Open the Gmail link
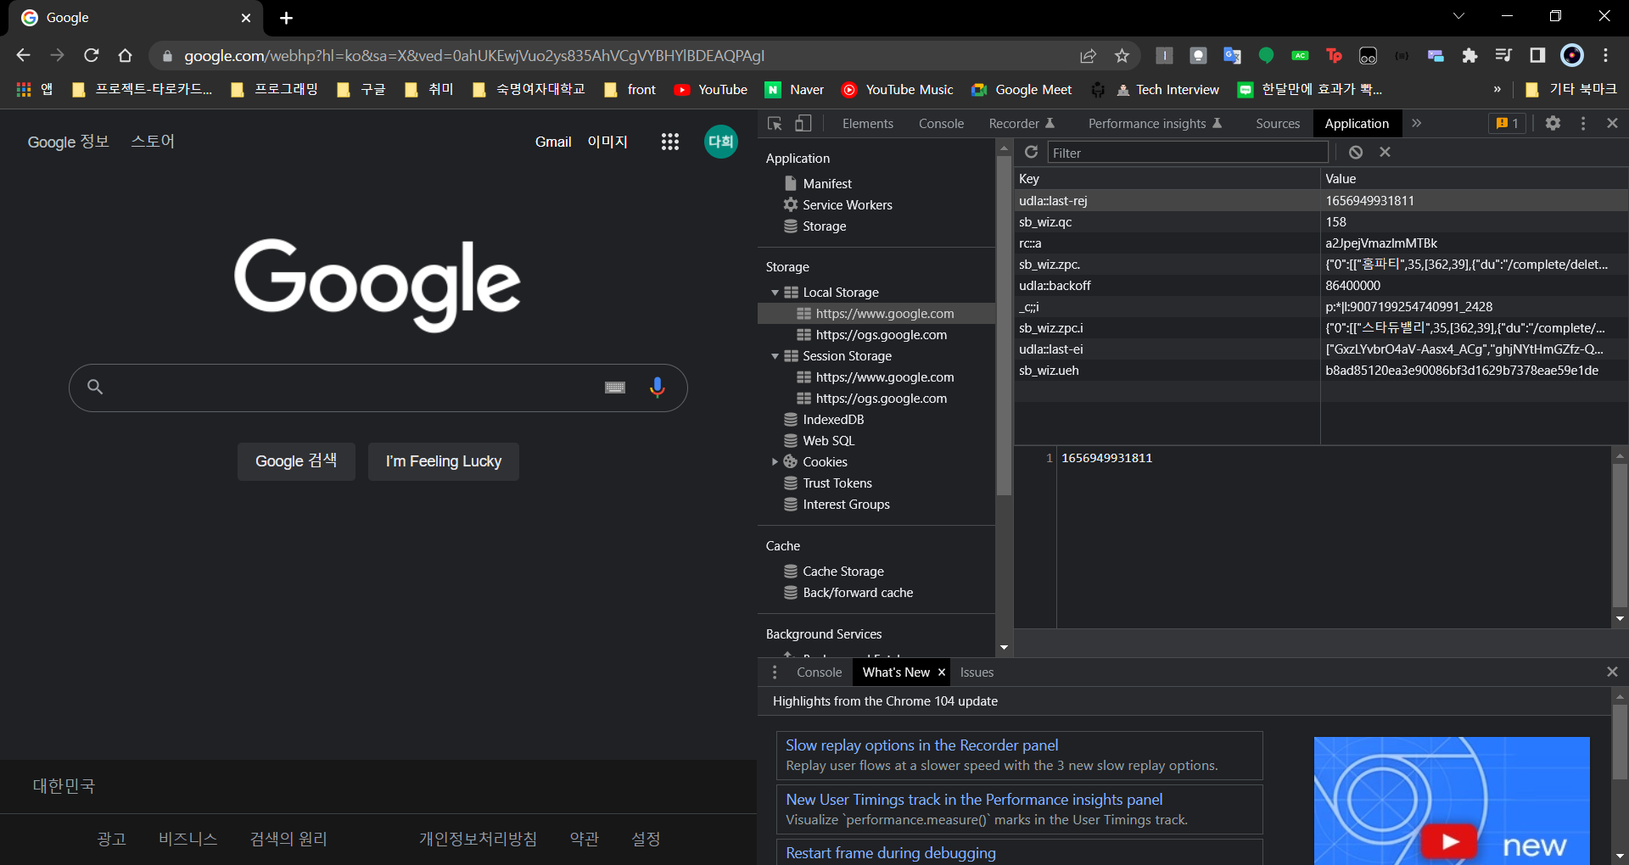 [553, 142]
